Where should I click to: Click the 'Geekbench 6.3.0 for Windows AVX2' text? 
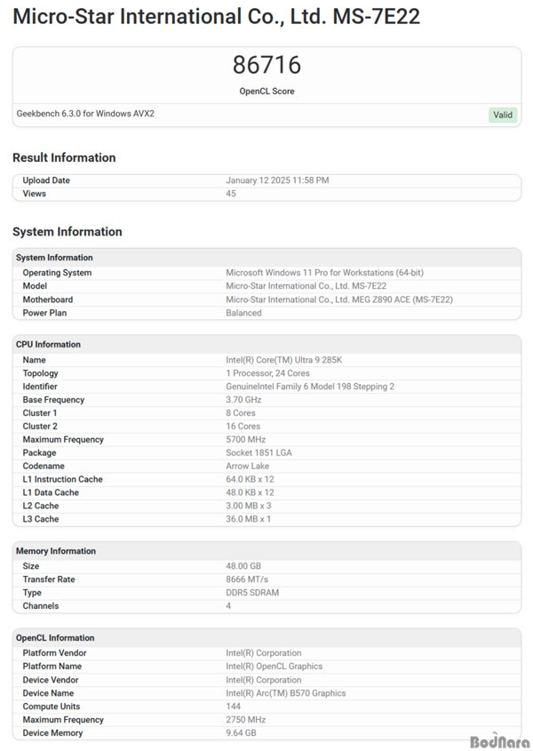click(x=85, y=114)
